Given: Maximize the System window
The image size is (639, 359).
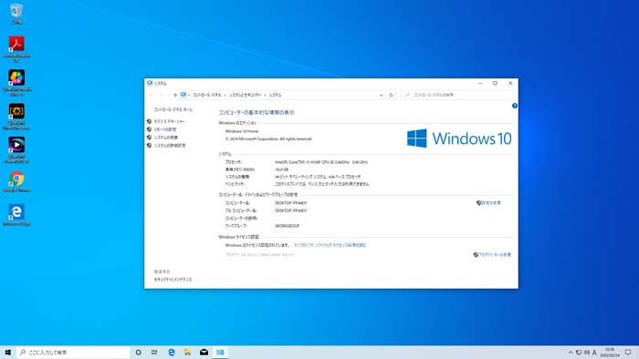Looking at the screenshot, I should click(x=495, y=83).
